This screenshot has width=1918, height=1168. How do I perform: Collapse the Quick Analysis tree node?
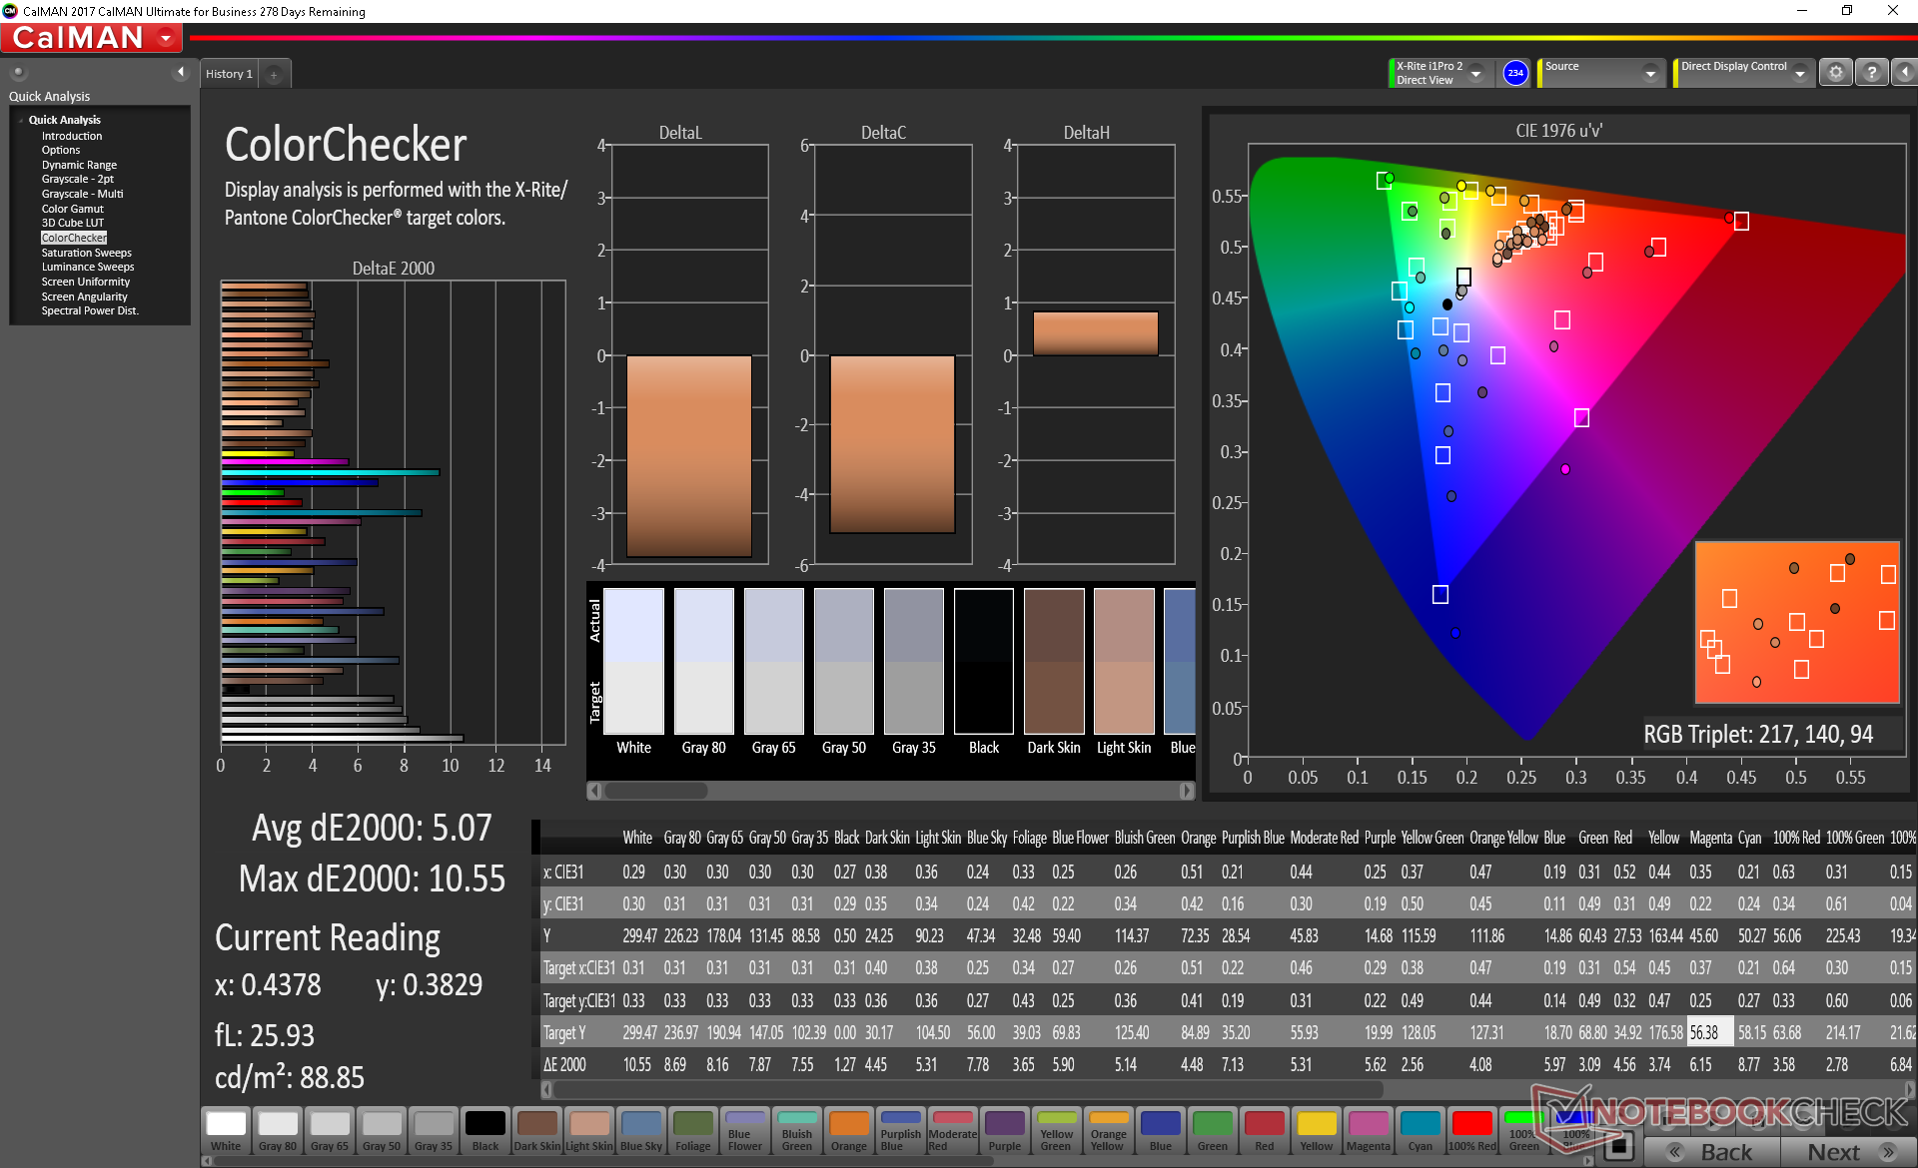click(21, 120)
